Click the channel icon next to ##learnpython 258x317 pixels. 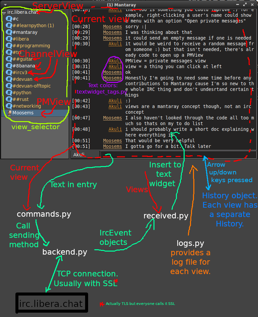pyautogui.click(x=9, y=25)
